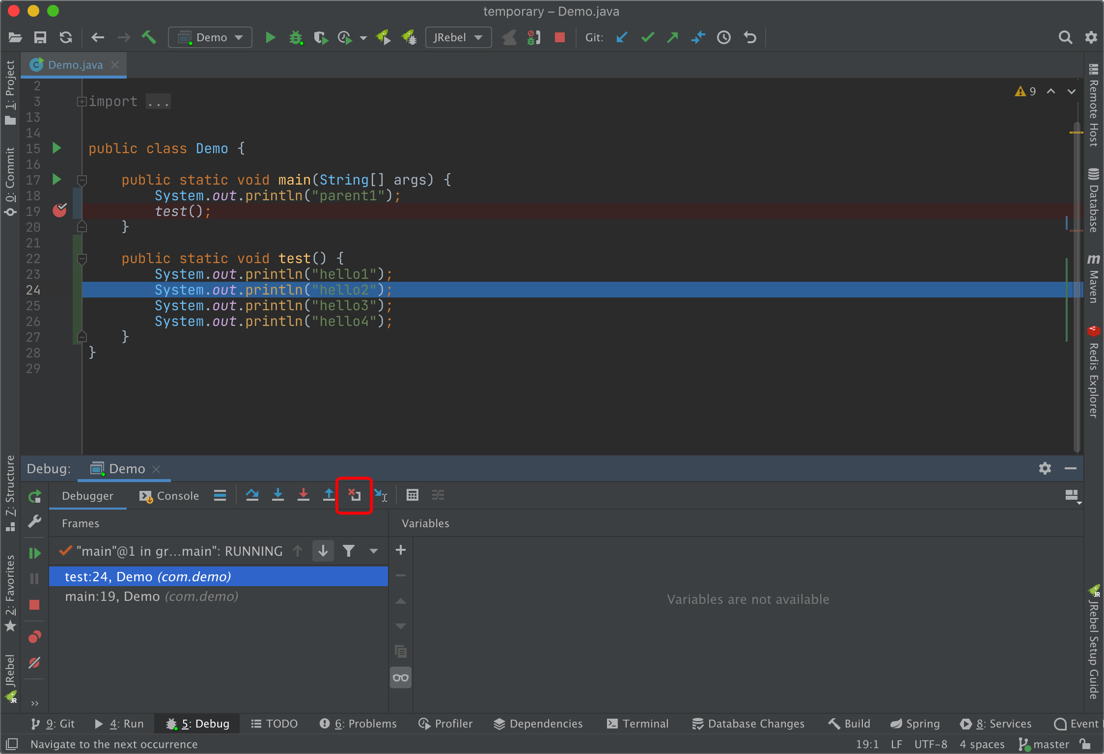Toggle Mute Breakpoints icon
Viewport: 1104px width, 754px height.
click(34, 663)
